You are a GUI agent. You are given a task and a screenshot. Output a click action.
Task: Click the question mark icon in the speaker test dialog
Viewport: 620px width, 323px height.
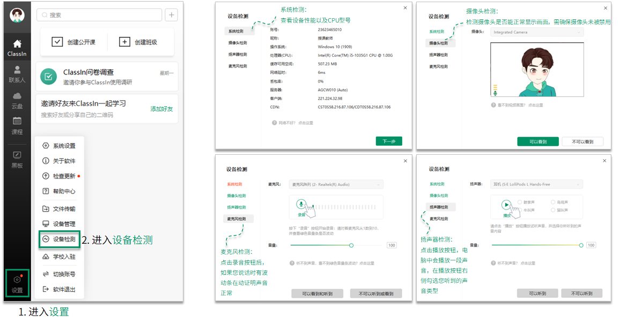click(493, 263)
